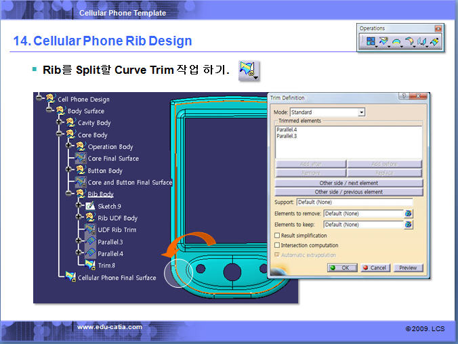Screen dimensions: 458x344
Task: Click the Boundary tool icon in Operations
Action: [x=396, y=42]
